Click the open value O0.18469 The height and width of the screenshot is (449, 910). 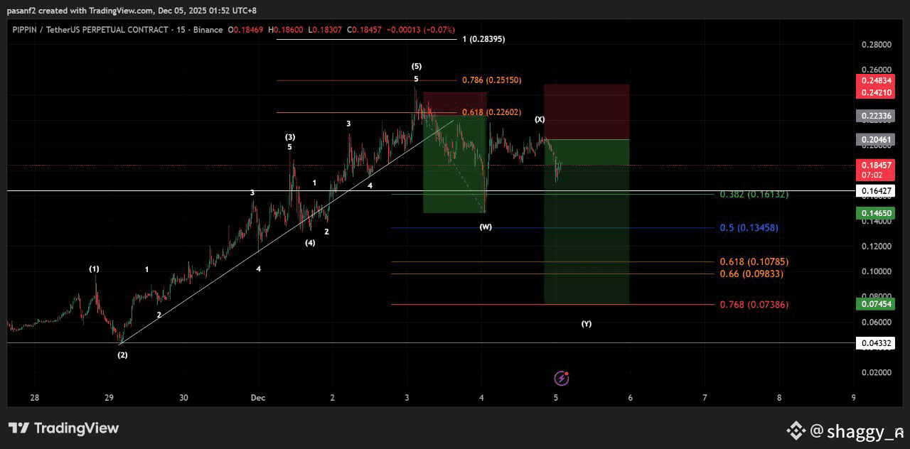(x=245, y=29)
